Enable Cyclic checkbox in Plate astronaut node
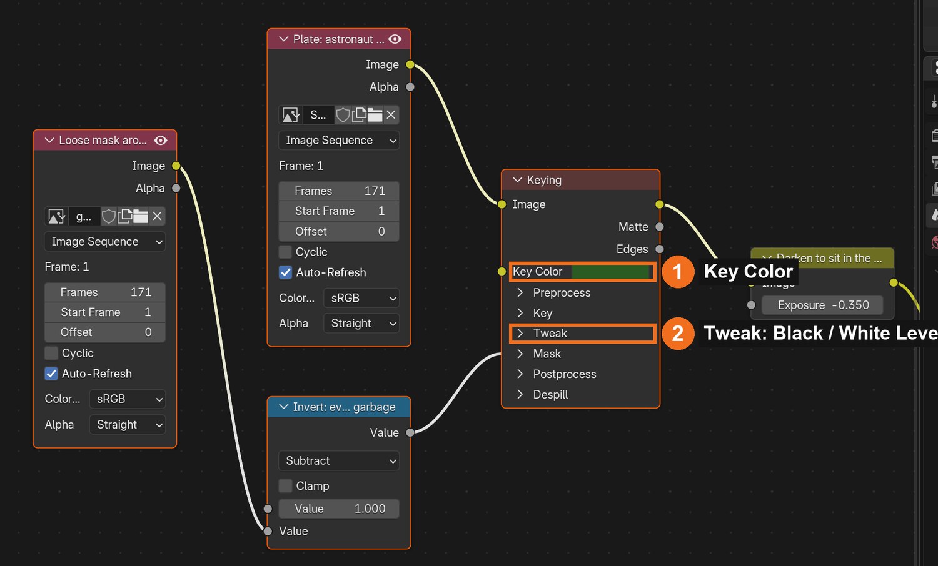 [x=285, y=252]
